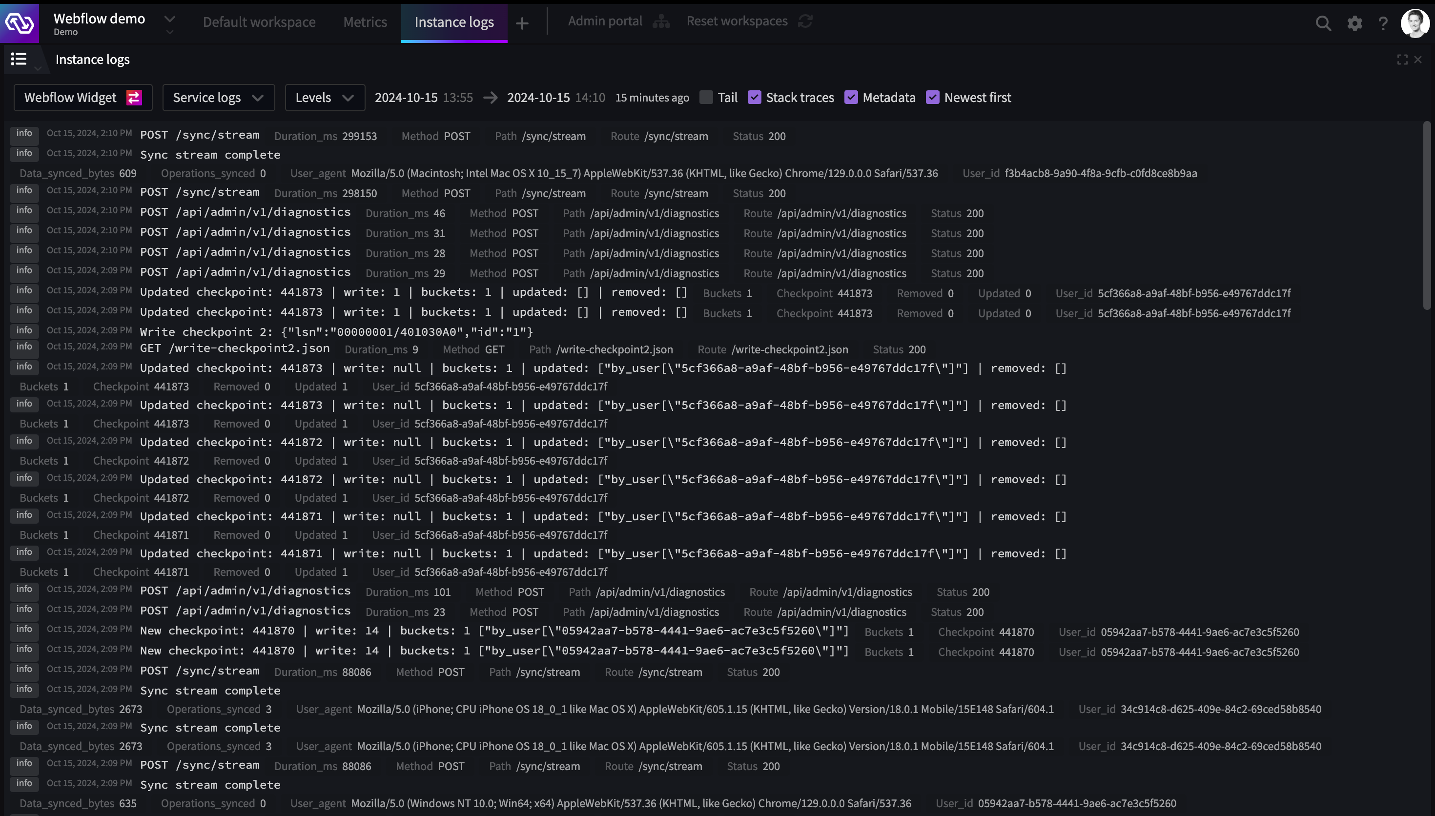Add a new workspace tab with plus icon
The image size is (1435, 816).
(x=522, y=23)
